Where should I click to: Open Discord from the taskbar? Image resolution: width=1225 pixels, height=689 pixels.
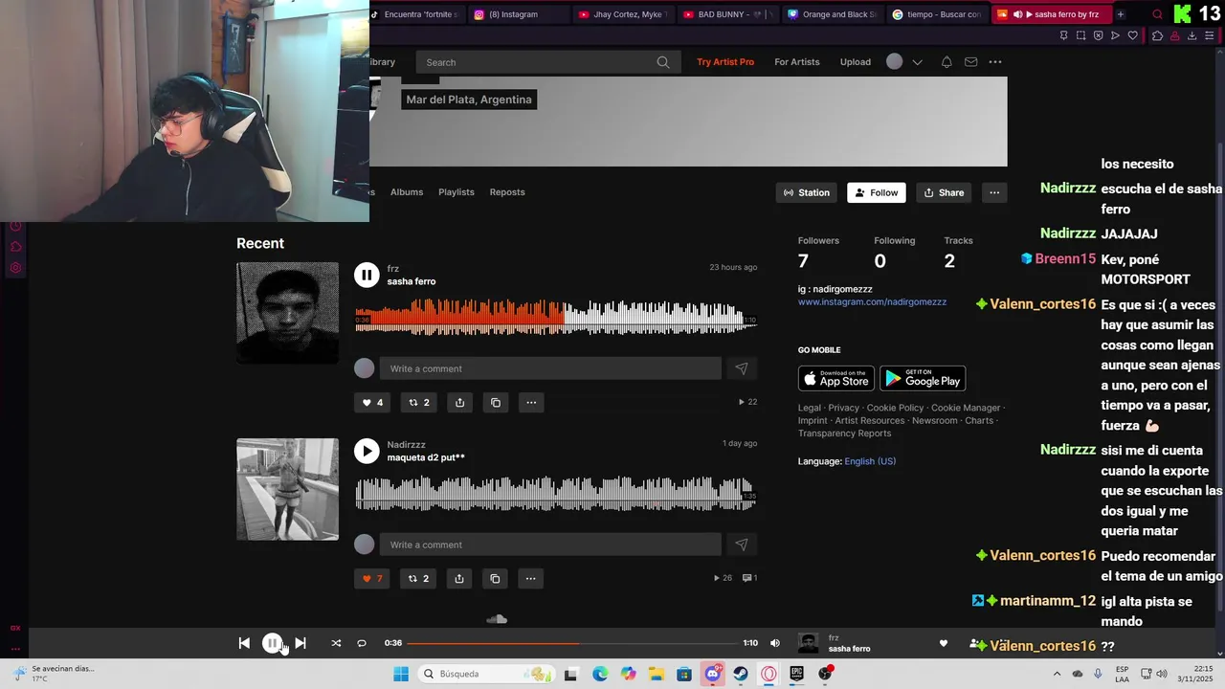point(712,674)
